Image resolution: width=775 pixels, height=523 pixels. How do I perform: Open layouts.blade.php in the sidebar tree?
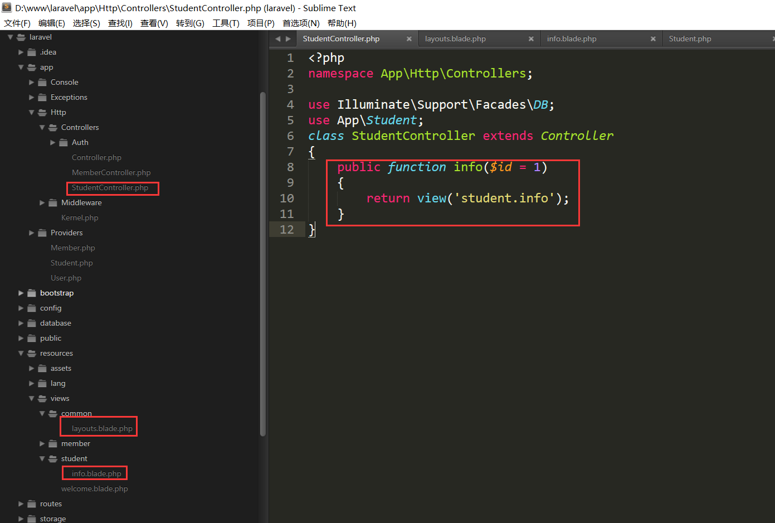102,428
